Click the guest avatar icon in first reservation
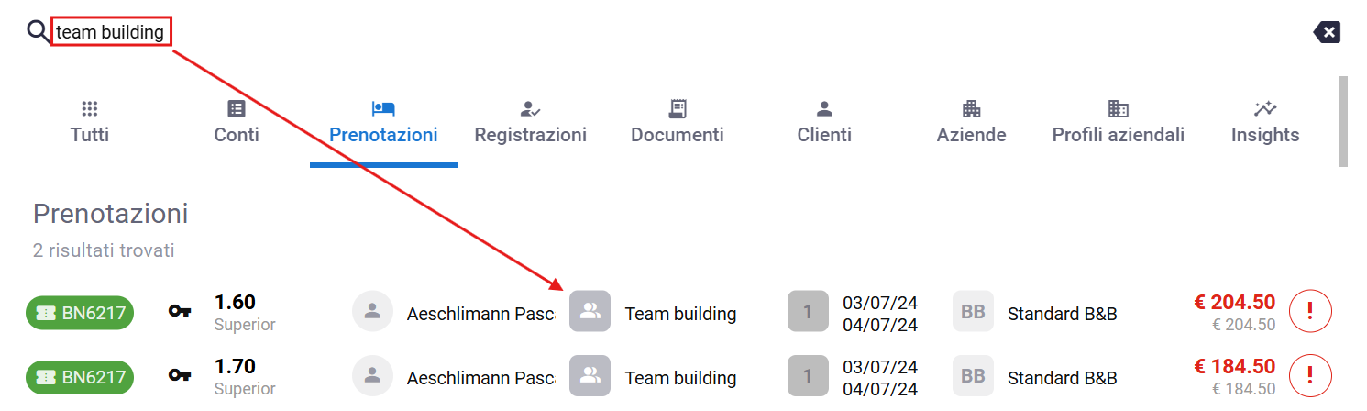 (x=372, y=312)
